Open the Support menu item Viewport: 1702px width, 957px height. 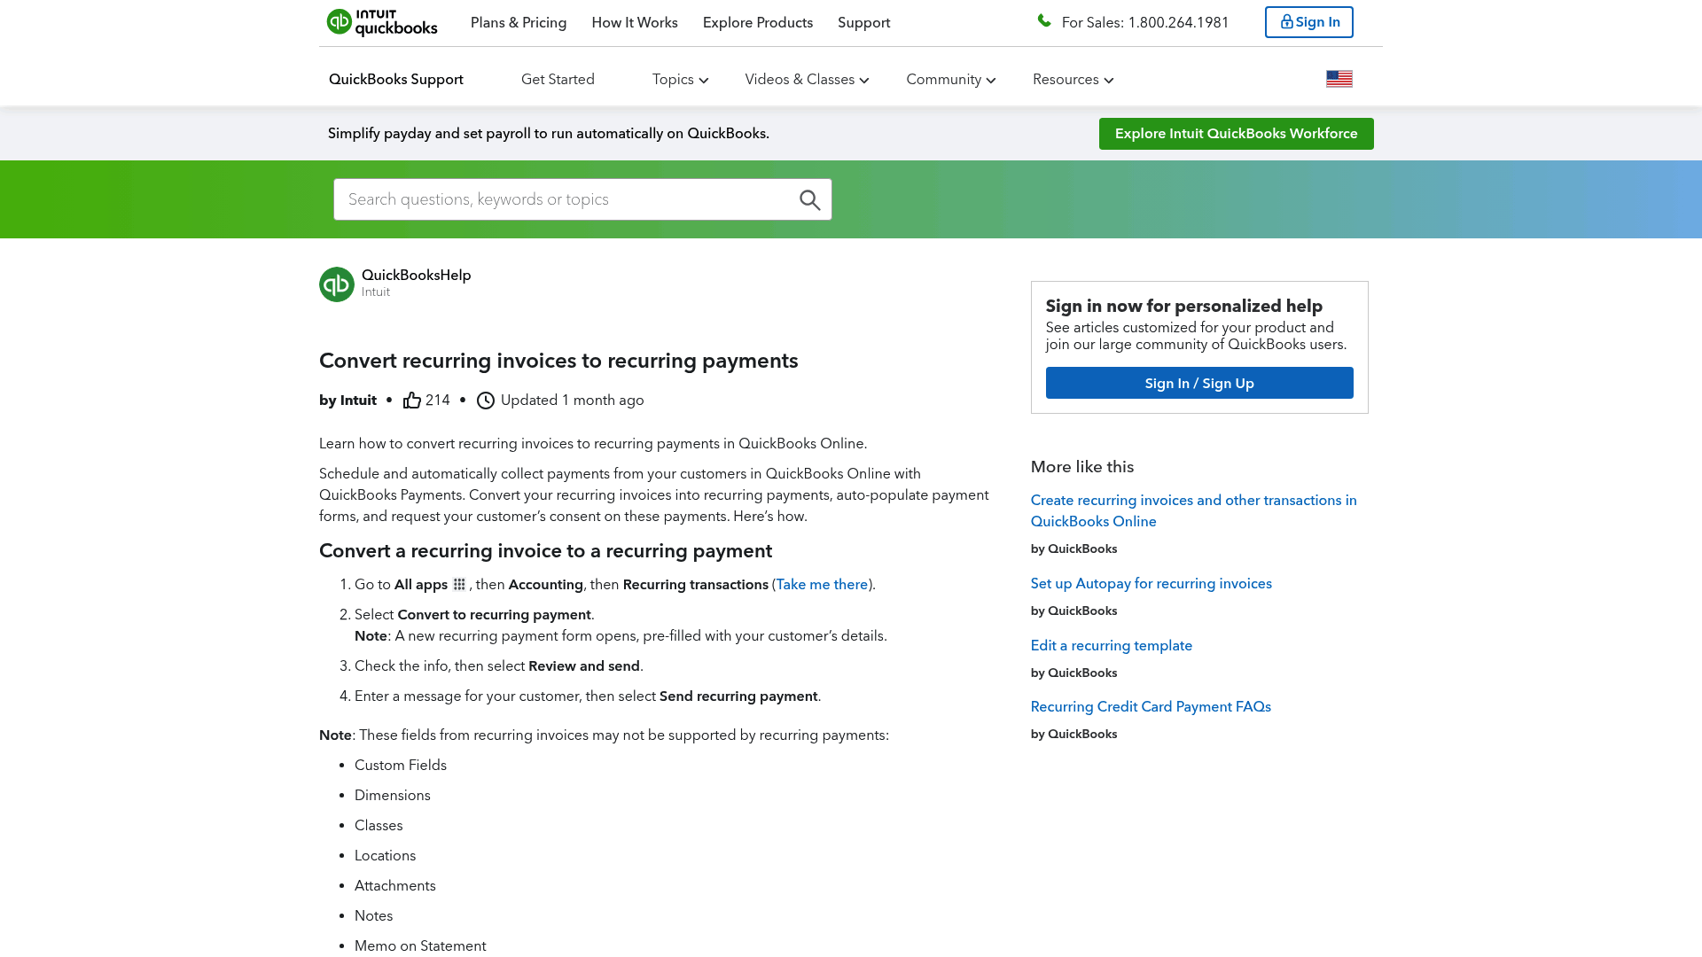pos(863,23)
